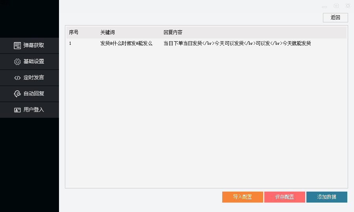The height and width of the screenshot is (212, 354).
Task: Click the orange 导入配置 button
Action: [x=242, y=197]
